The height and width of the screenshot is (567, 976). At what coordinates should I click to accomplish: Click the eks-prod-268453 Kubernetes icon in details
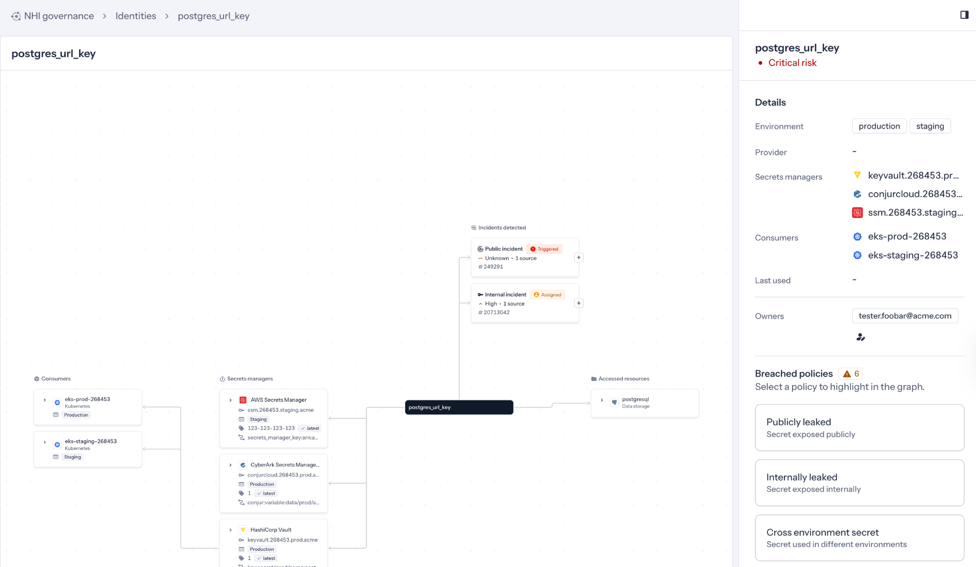[857, 236]
